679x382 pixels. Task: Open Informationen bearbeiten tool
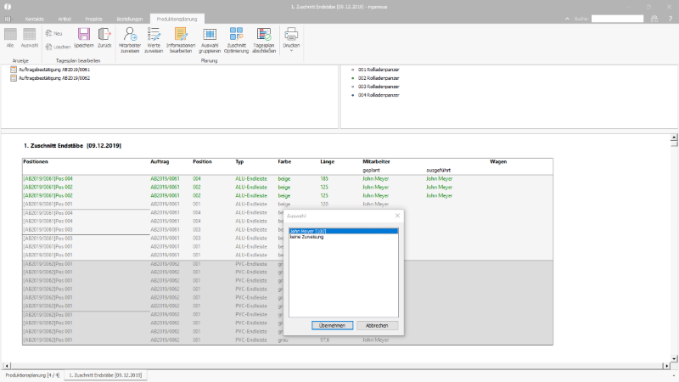[181, 40]
